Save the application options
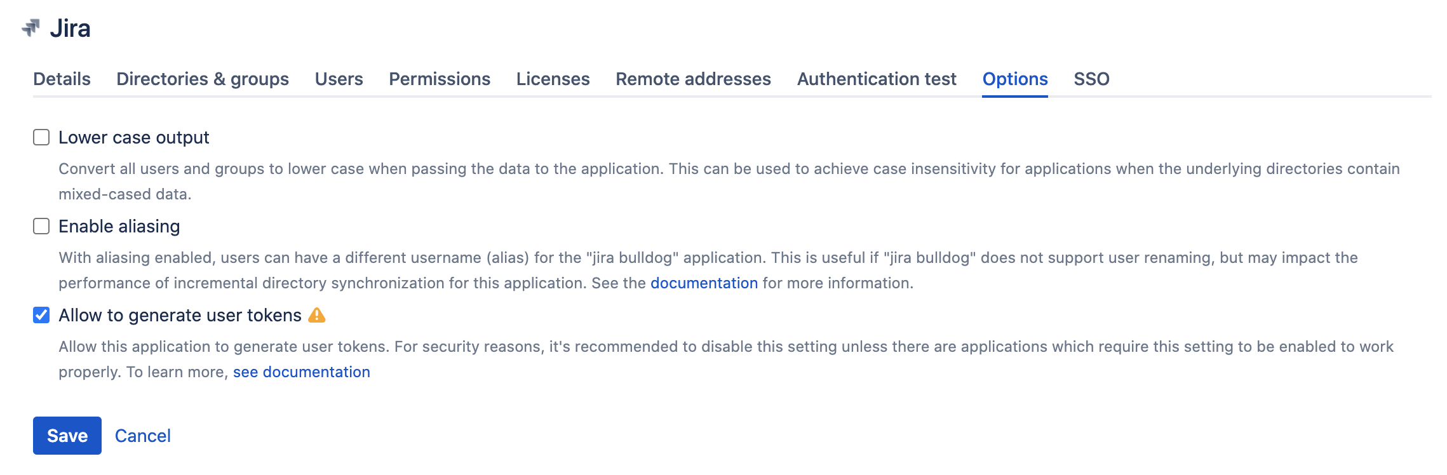 [x=67, y=436]
